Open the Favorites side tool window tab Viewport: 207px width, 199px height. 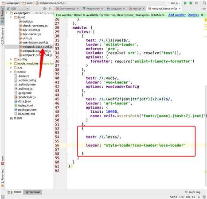tap(2, 178)
